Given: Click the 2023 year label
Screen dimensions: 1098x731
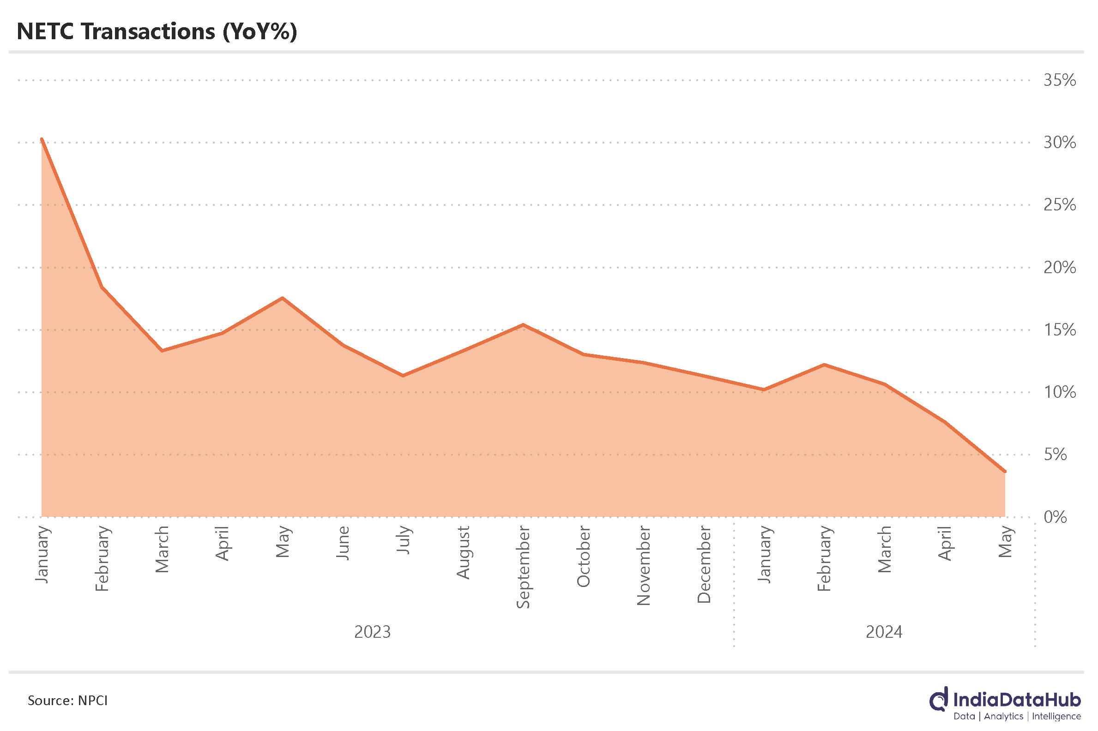Looking at the screenshot, I should (372, 632).
